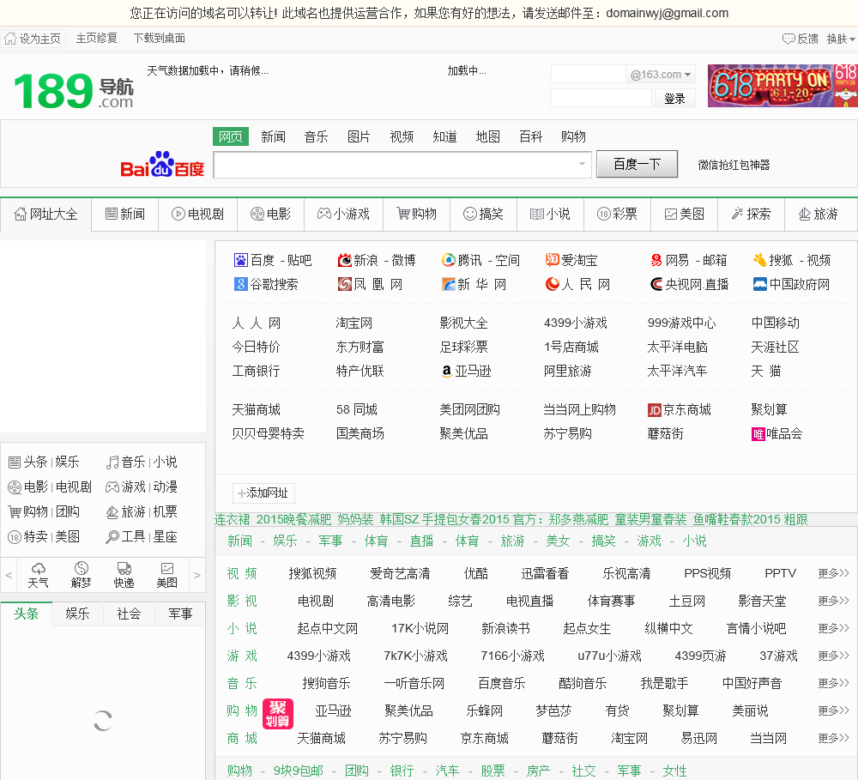
Task: Click into the Baidu search text field
Action: point(395,164)
